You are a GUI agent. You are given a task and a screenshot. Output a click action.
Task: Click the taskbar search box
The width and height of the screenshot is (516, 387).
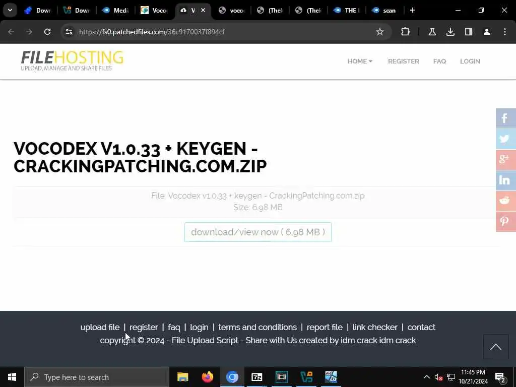[97, 377]
